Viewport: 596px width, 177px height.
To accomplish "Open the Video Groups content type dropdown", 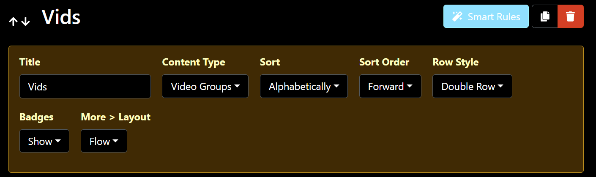I will pyautogui.click(x=205, y=87).
